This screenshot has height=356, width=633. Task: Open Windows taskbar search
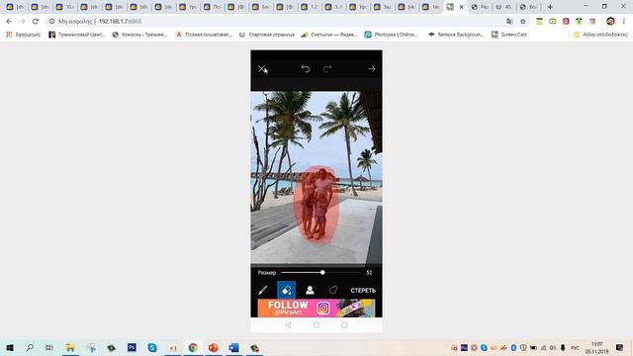(x=30, y=347)
